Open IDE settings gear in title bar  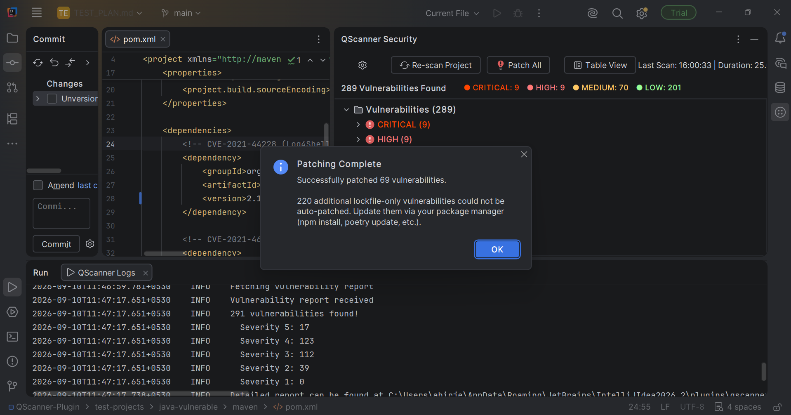tap(642, 13)
